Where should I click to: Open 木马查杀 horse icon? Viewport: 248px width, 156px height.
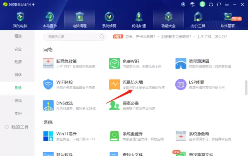50,17
